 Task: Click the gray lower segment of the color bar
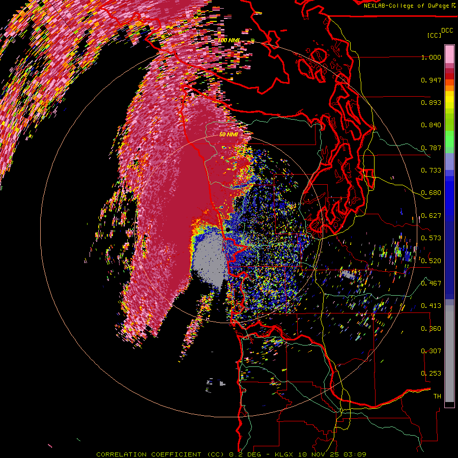pos(449,354)
